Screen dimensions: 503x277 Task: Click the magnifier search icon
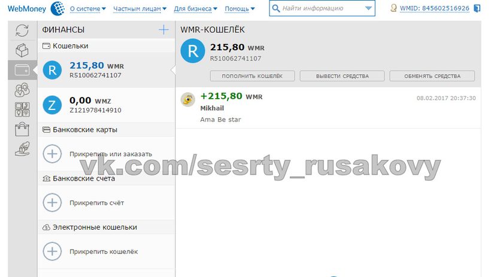click(275, 8)
